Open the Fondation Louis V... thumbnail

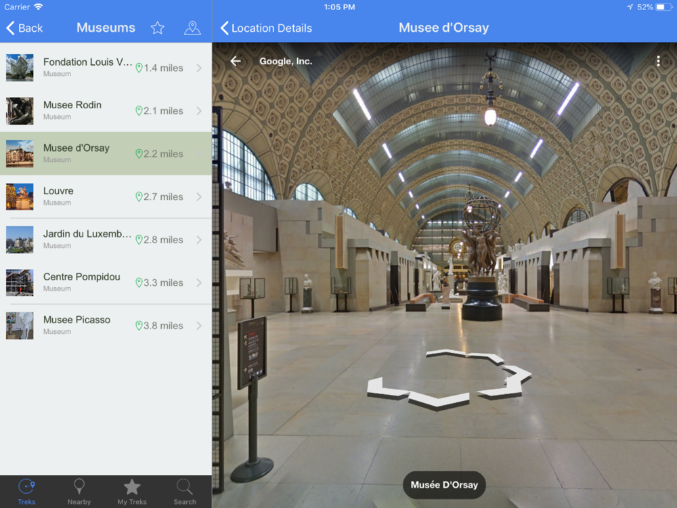[x=20, y=68]
